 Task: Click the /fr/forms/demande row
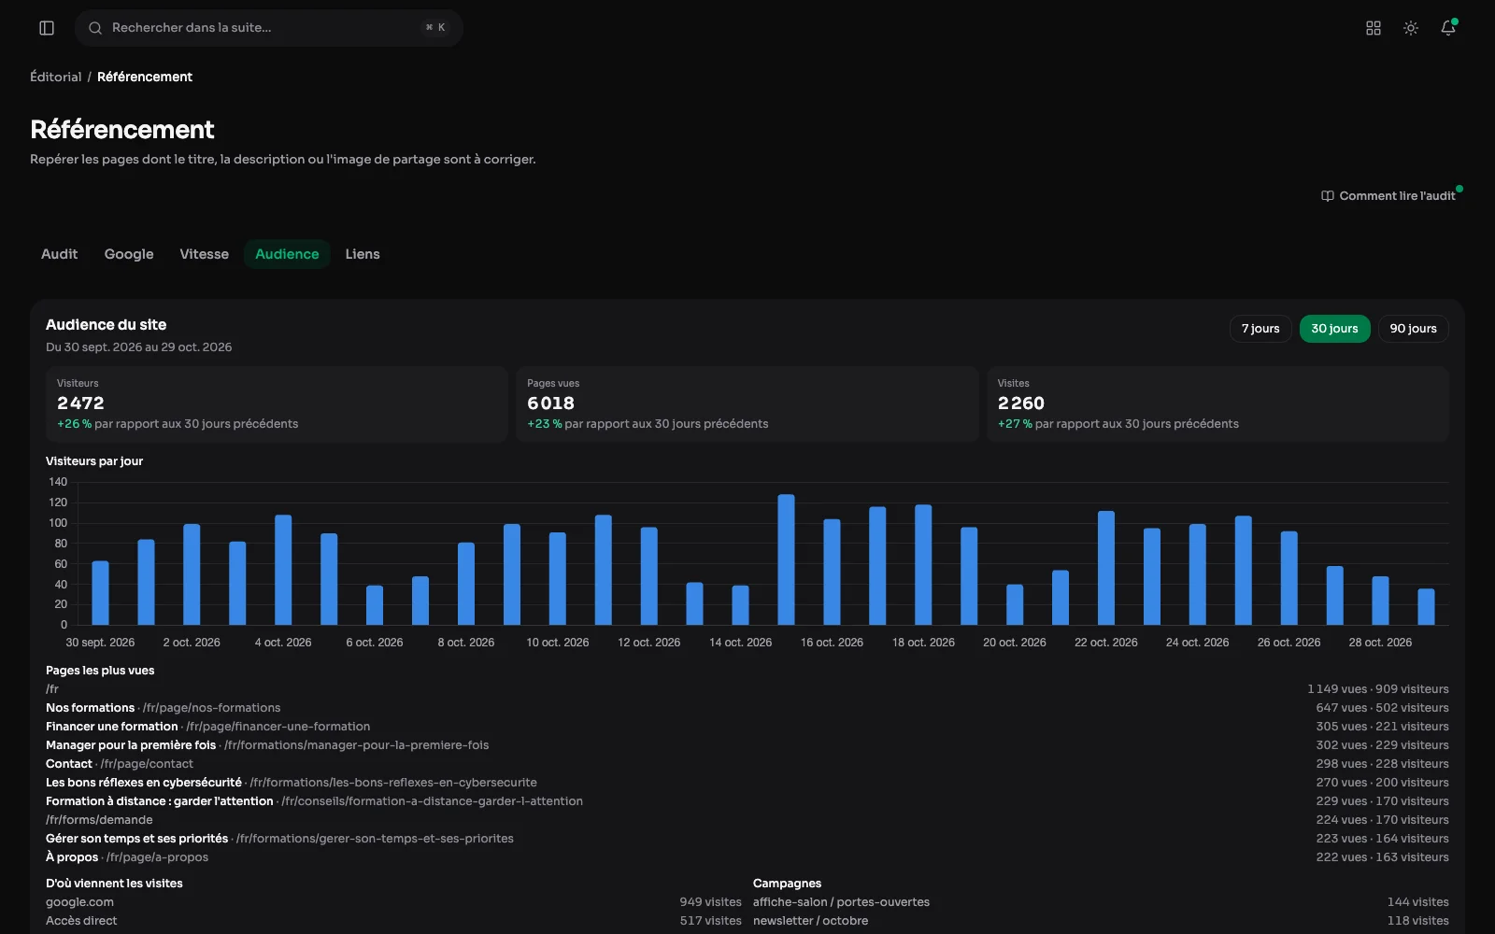point(747,820)
